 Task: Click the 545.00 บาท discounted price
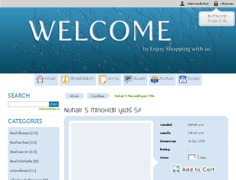196,133
